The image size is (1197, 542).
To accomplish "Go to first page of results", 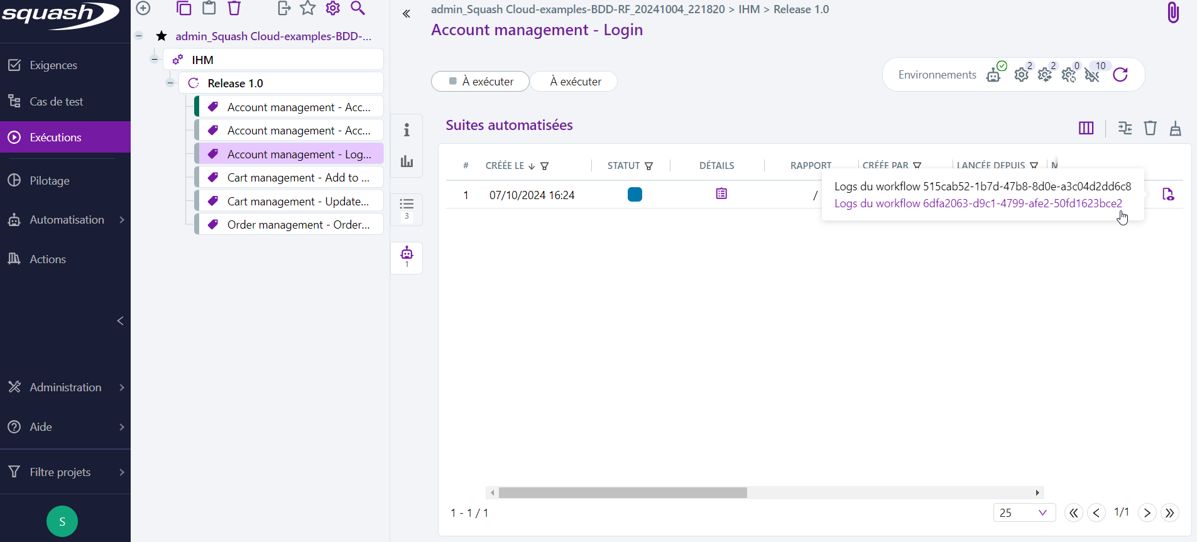I will pos(1074,513).
